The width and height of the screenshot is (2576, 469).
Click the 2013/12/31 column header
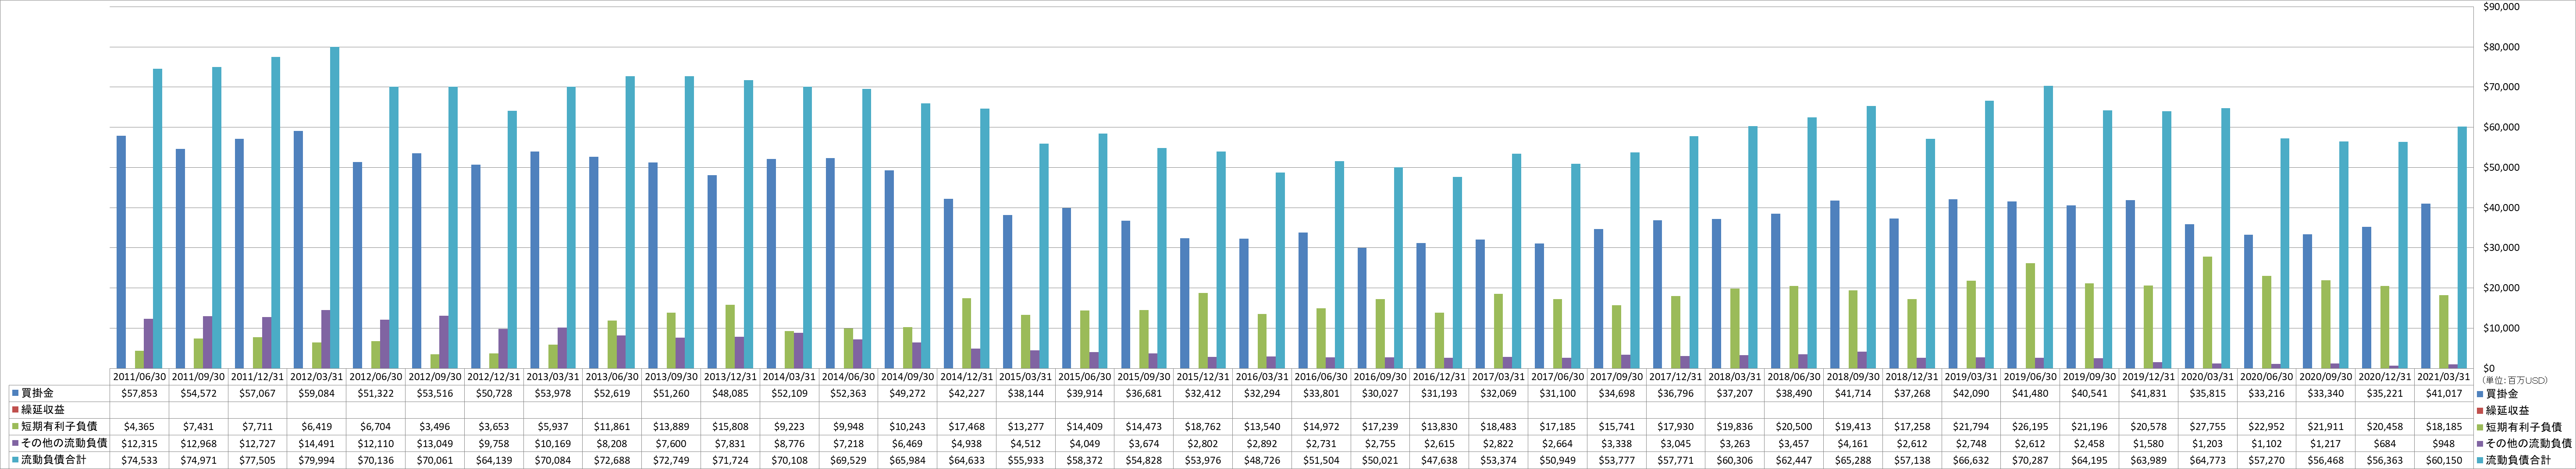click(730, 377)
